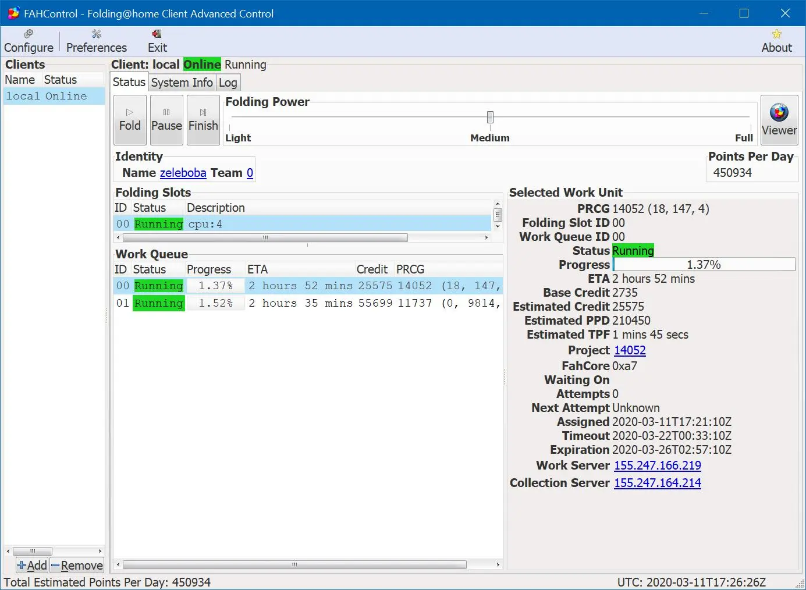Open the Team 0 link
The image size is (806, 590).
click(x=250, y=173)
